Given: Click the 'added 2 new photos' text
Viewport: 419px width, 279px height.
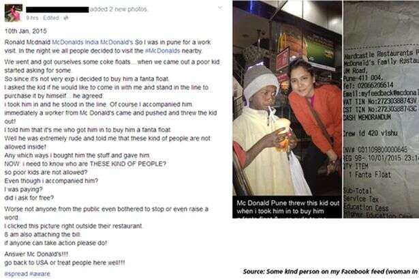Looking at the screenshot, I should [119, 10].
